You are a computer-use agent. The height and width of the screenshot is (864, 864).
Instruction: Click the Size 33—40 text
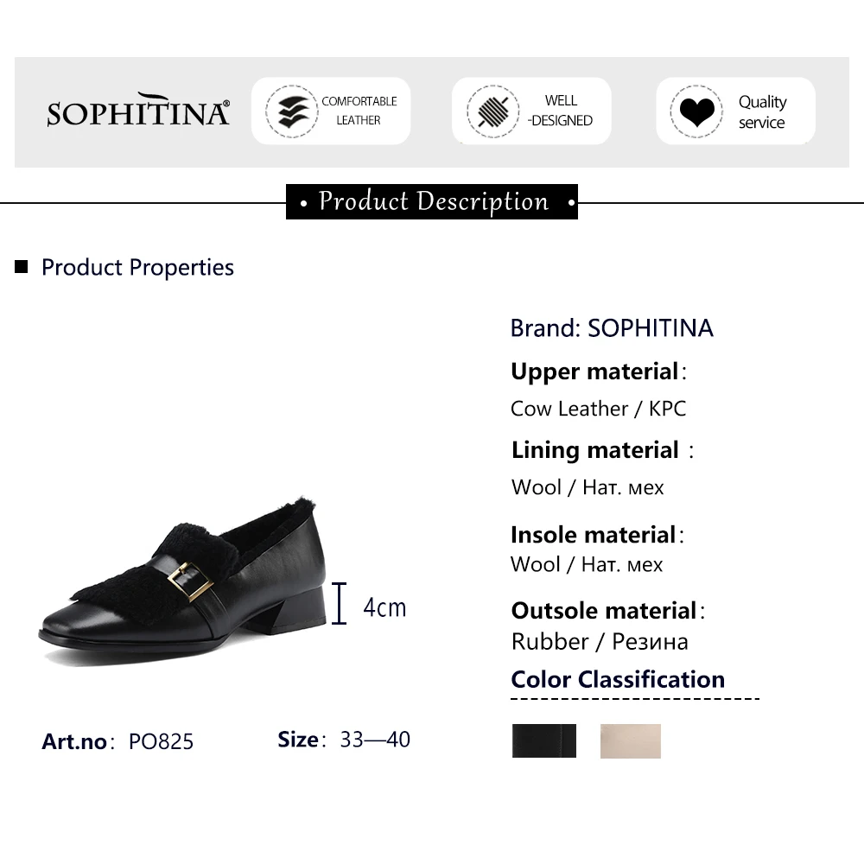coord(344,740)
